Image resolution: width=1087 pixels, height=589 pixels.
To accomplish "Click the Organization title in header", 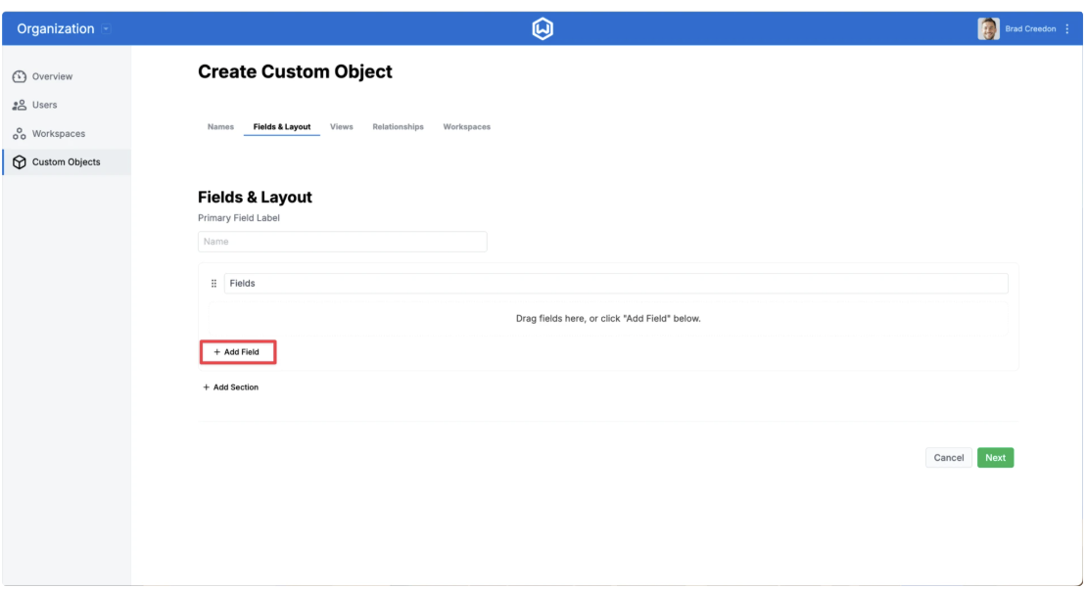I will 56,29.
